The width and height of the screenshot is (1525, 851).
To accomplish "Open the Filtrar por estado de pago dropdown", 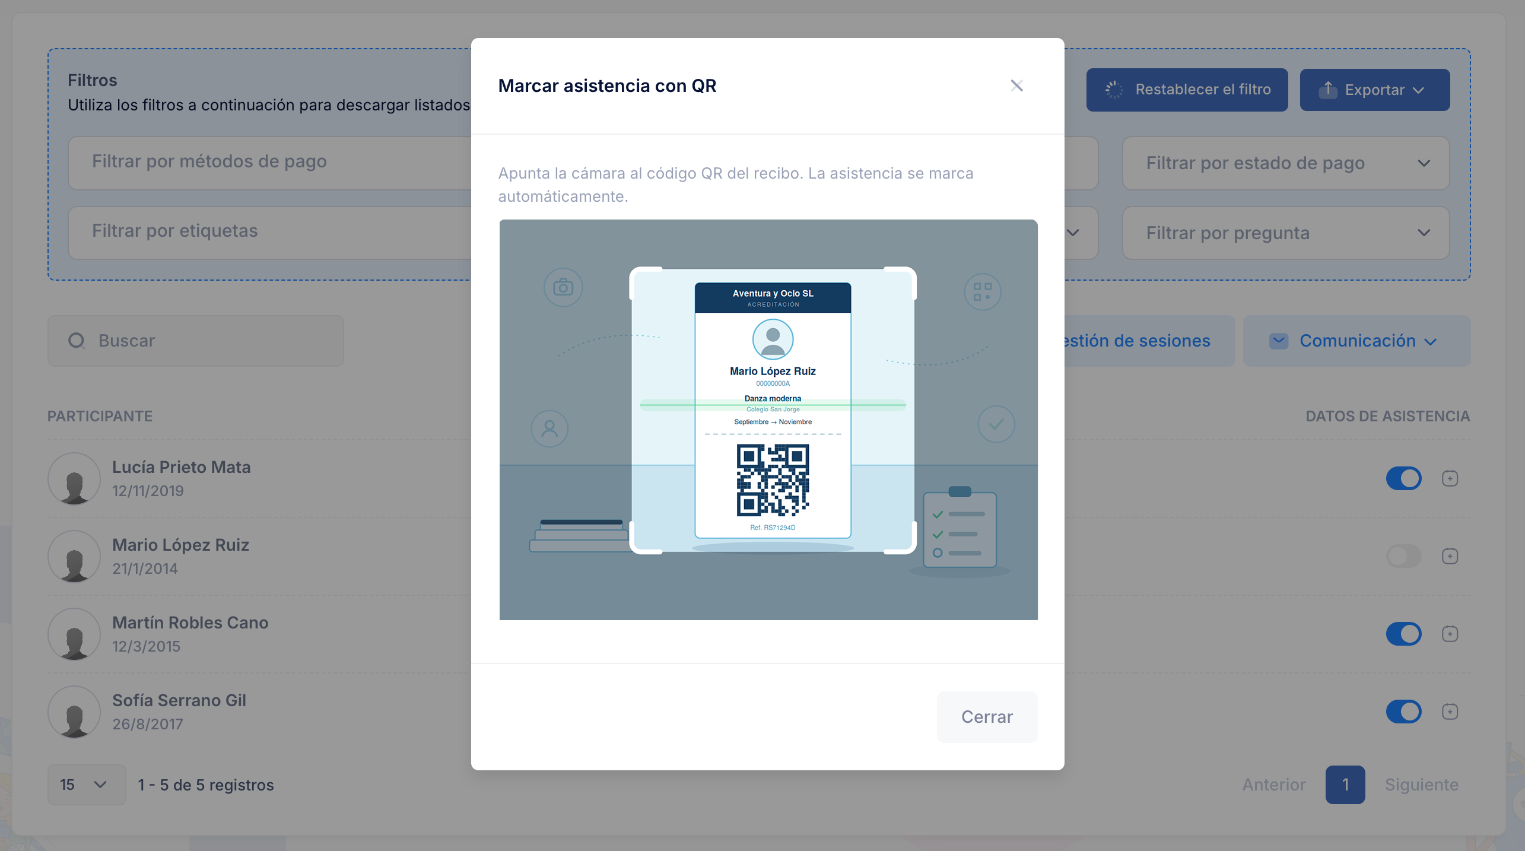I will tap(1285, 163).
